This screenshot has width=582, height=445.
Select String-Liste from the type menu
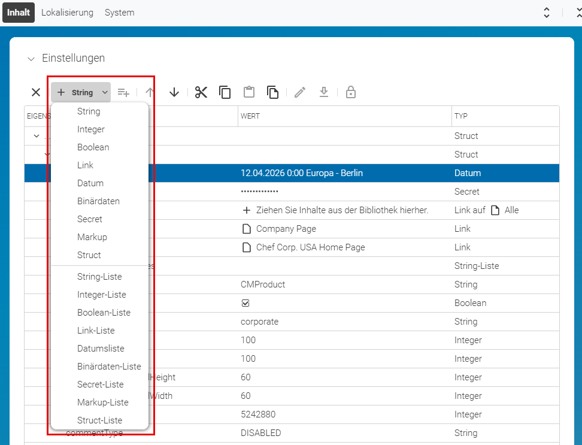coord(99,277)
